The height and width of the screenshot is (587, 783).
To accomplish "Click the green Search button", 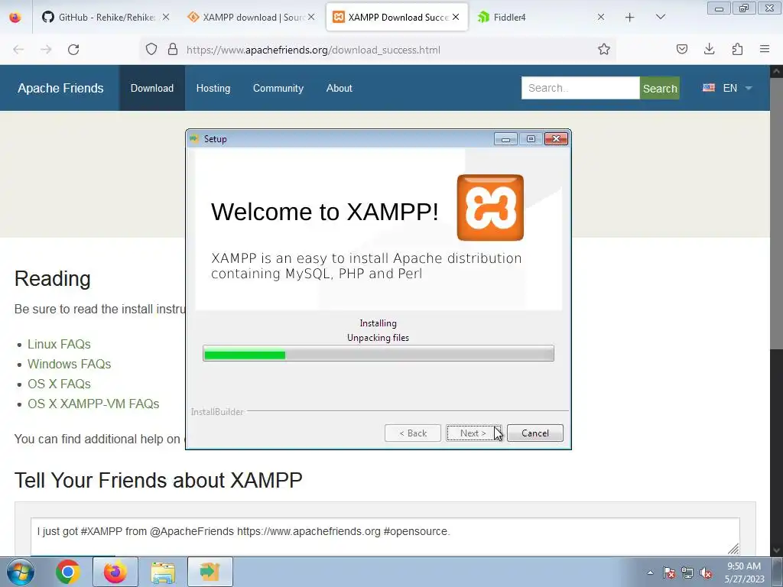I will pyautogui.click(x=660, y=88).
